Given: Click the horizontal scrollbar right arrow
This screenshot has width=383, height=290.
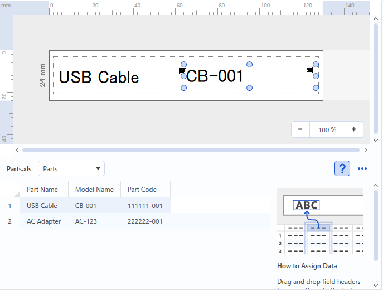Looking at the screenshot, I should pos(366,150).
